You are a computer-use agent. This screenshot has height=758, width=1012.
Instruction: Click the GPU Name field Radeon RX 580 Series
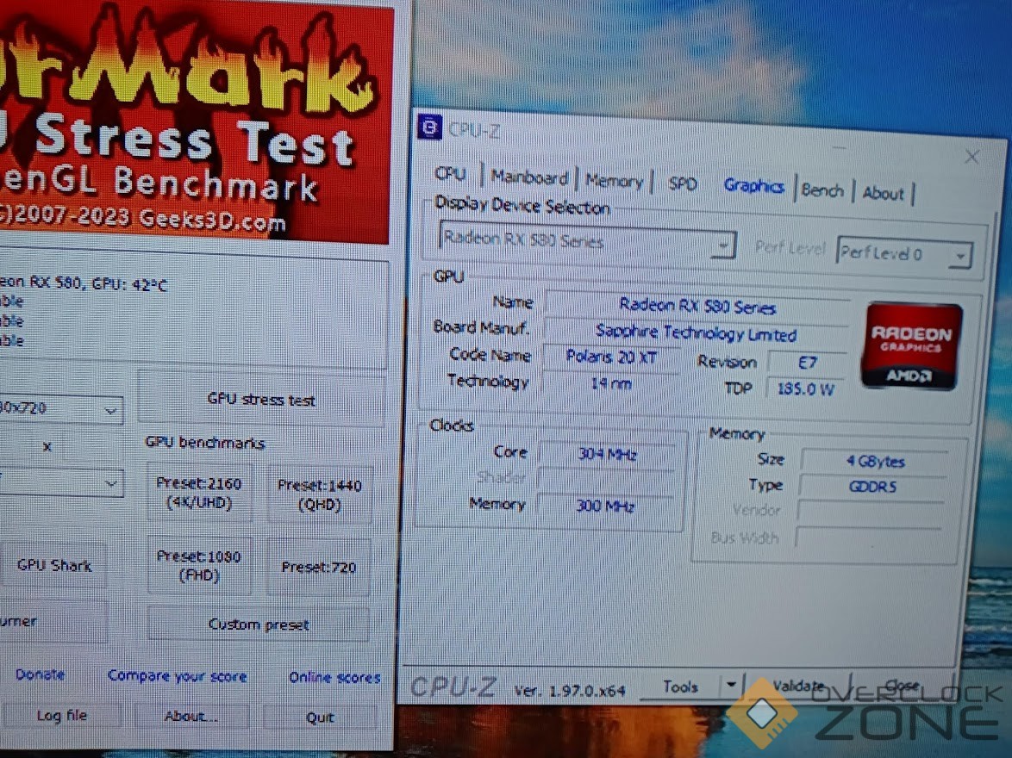(x=697, y=307)
